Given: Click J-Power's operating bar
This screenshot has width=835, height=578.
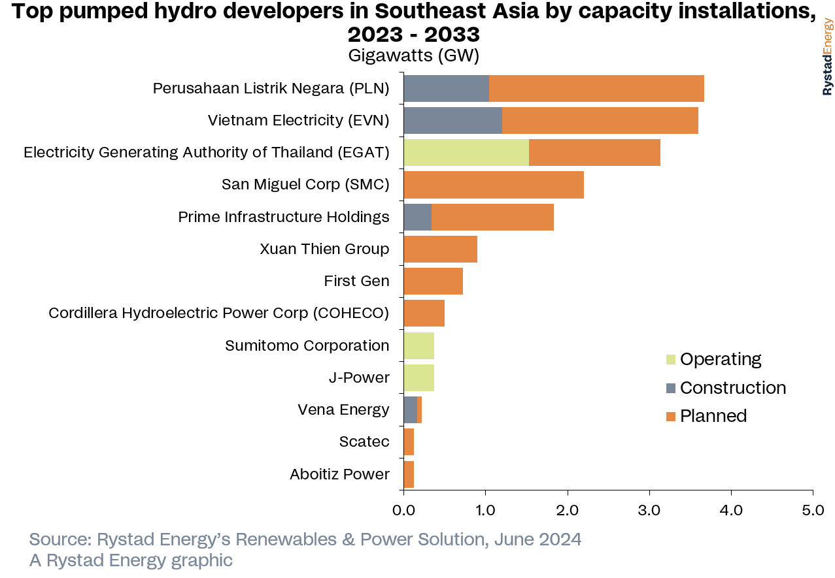Looking at the screenshot, I should (418, 377).
